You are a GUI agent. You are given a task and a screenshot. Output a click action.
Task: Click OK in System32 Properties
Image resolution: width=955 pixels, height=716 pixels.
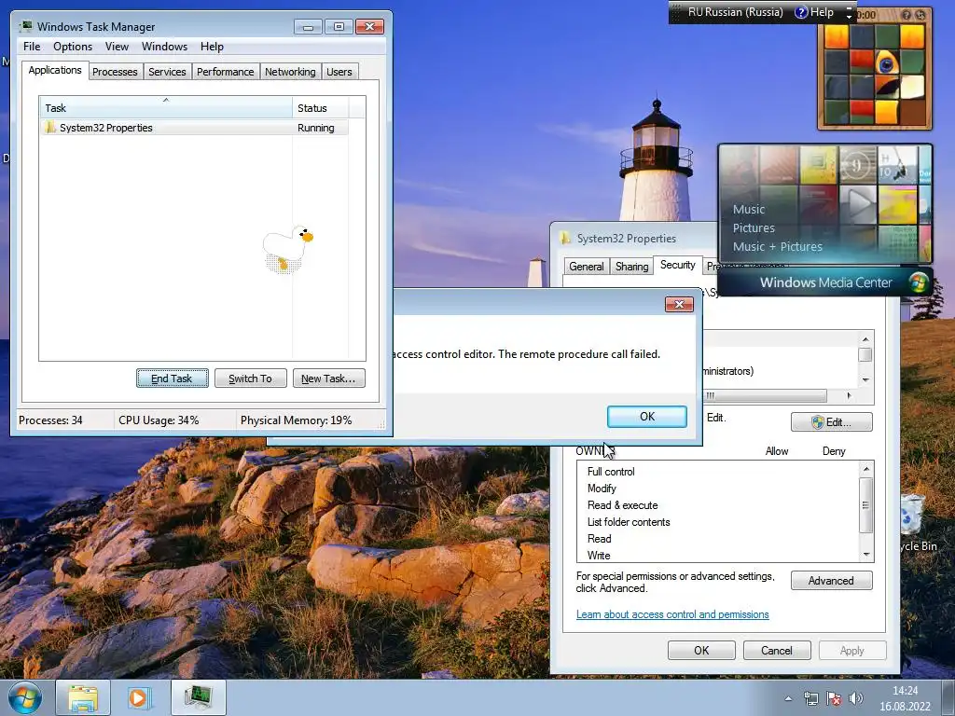[701, 650]
